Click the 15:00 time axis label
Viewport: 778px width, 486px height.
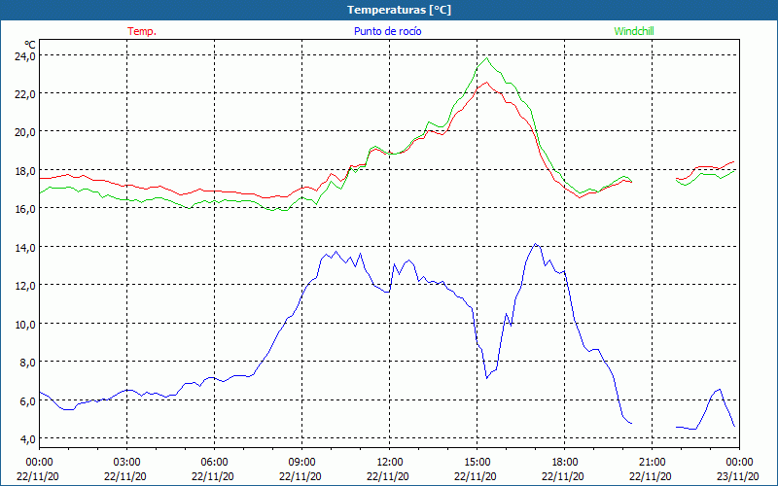click(477, 463)
